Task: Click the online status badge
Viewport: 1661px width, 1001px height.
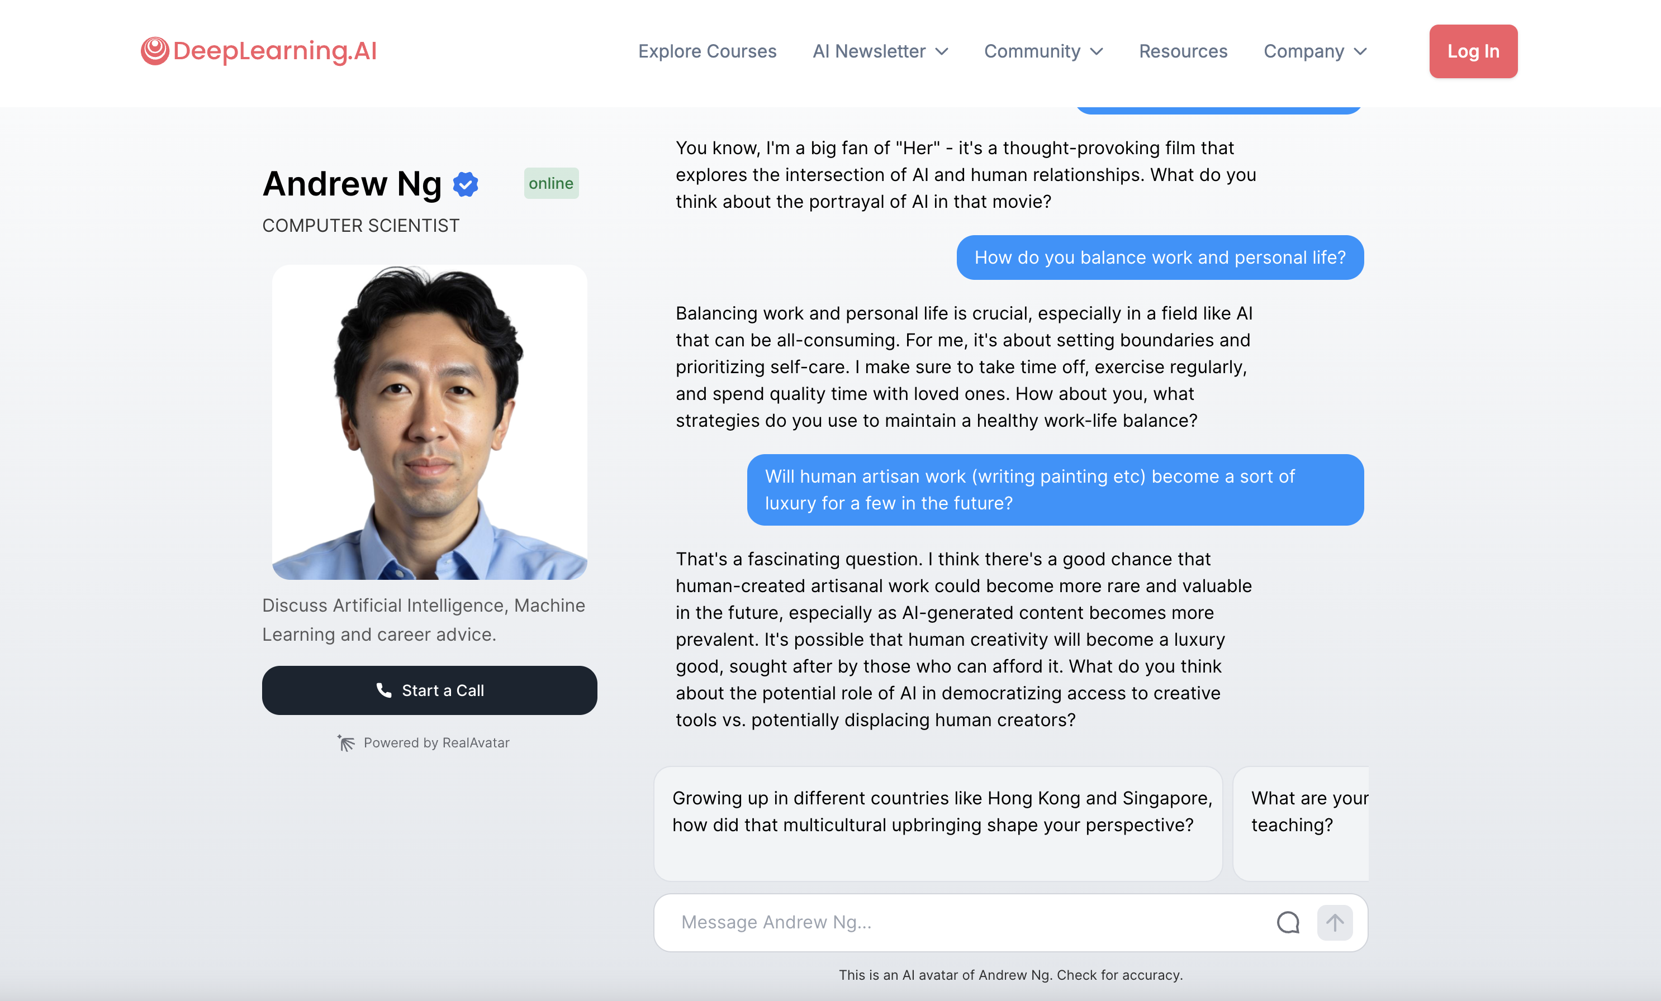Action: (x=550, y=183)
